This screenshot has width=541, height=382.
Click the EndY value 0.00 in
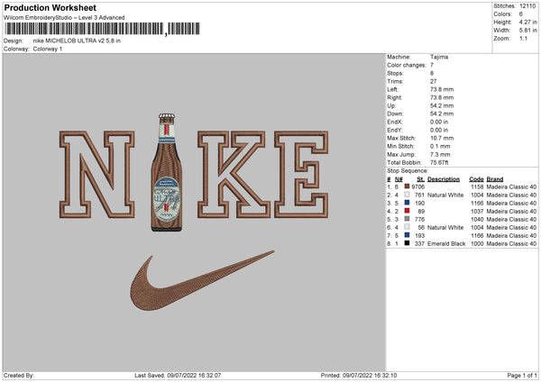click(x=439, y=130)
